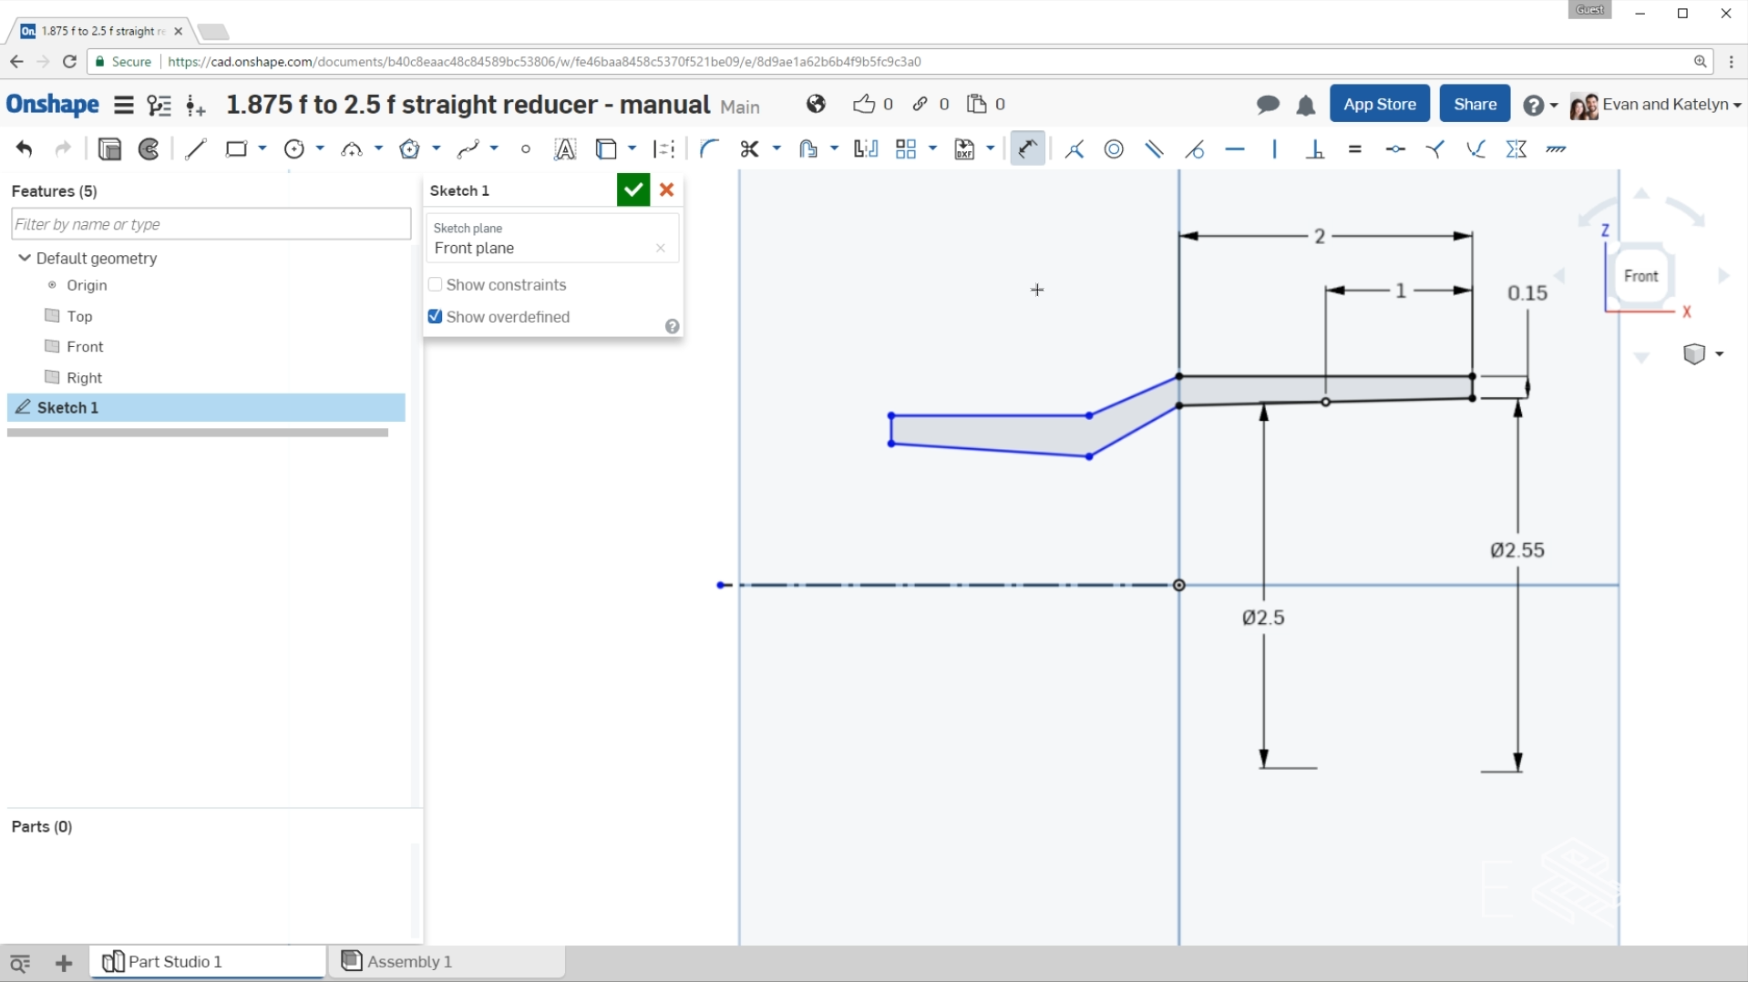Select the Import DXF tool
The width and height of the screenshot is (1748, 982).
tap(964, 149)
